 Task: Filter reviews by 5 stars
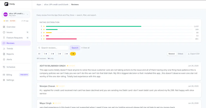click(x=46, y=54)
